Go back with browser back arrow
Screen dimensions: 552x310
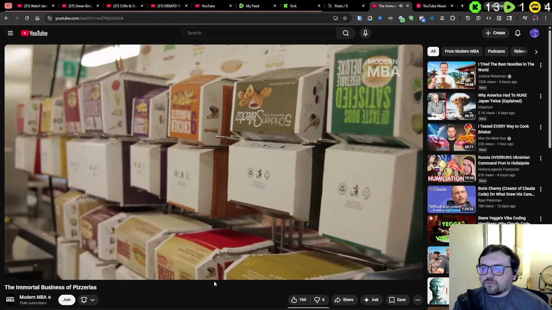point(6,18)
